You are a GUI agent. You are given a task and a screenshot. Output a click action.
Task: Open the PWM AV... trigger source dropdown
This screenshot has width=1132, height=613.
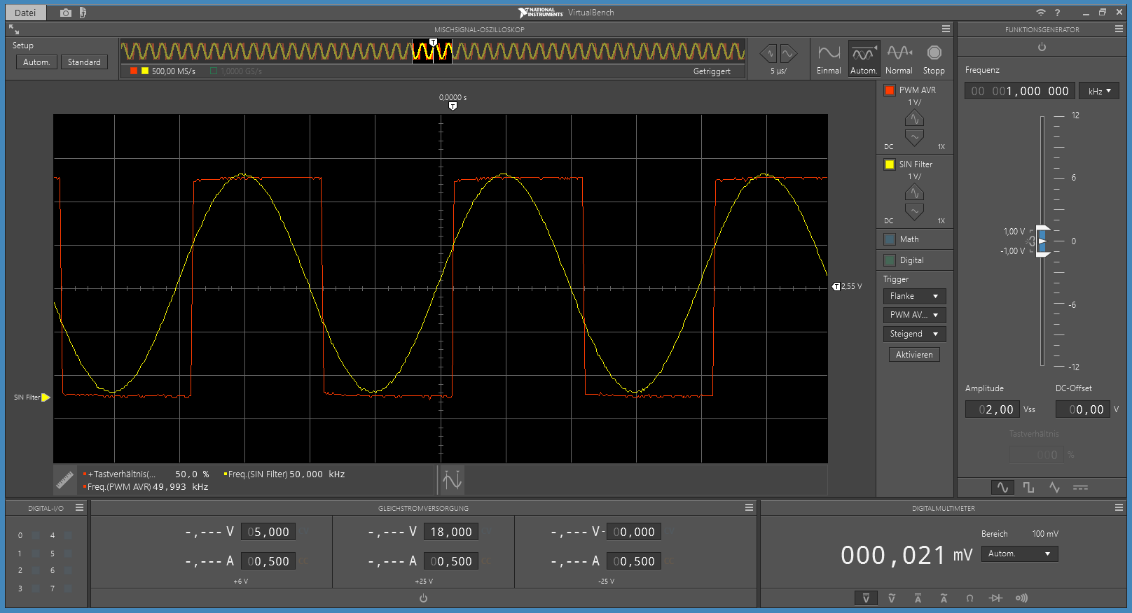point(914,316)
